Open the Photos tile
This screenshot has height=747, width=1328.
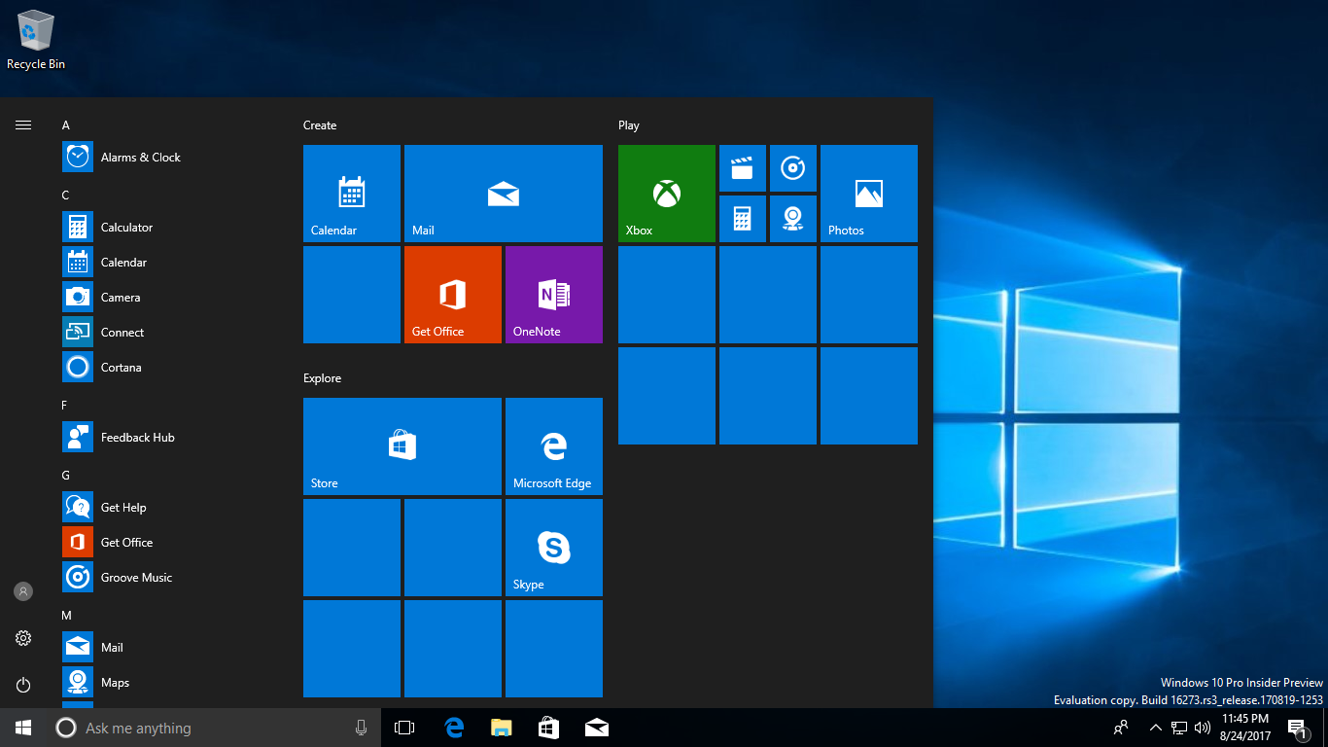tap(869, 194)
